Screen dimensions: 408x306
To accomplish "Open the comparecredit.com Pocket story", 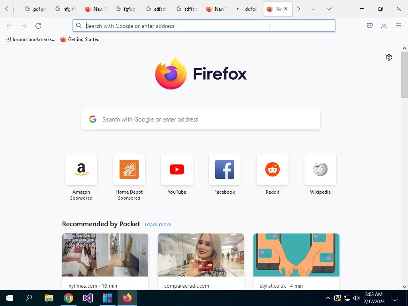I will pyautogui.click(x=201, y=261).
